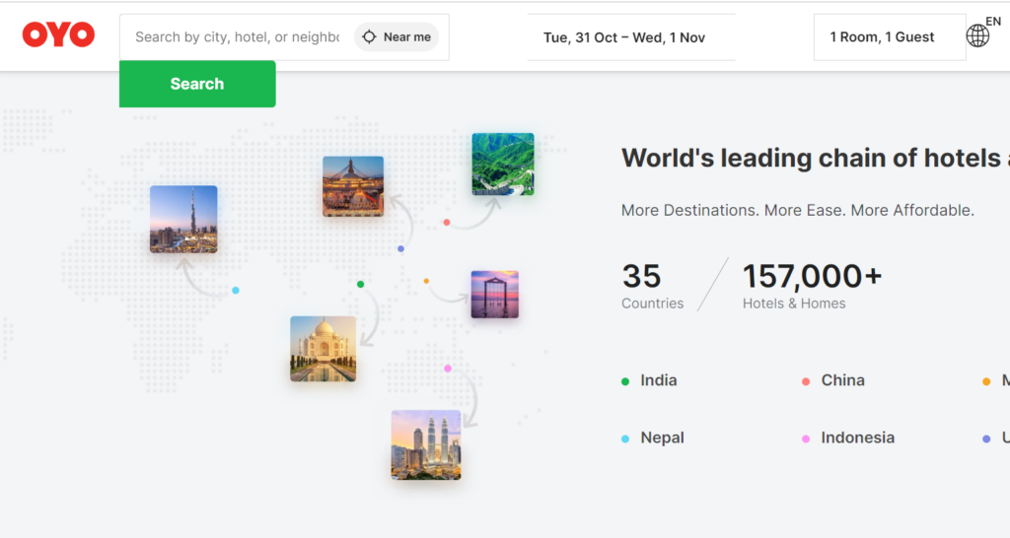Click the light blue dot beside Nepal
The width and height of the screenshot is (1010, 538).
[x=624, y=438]
